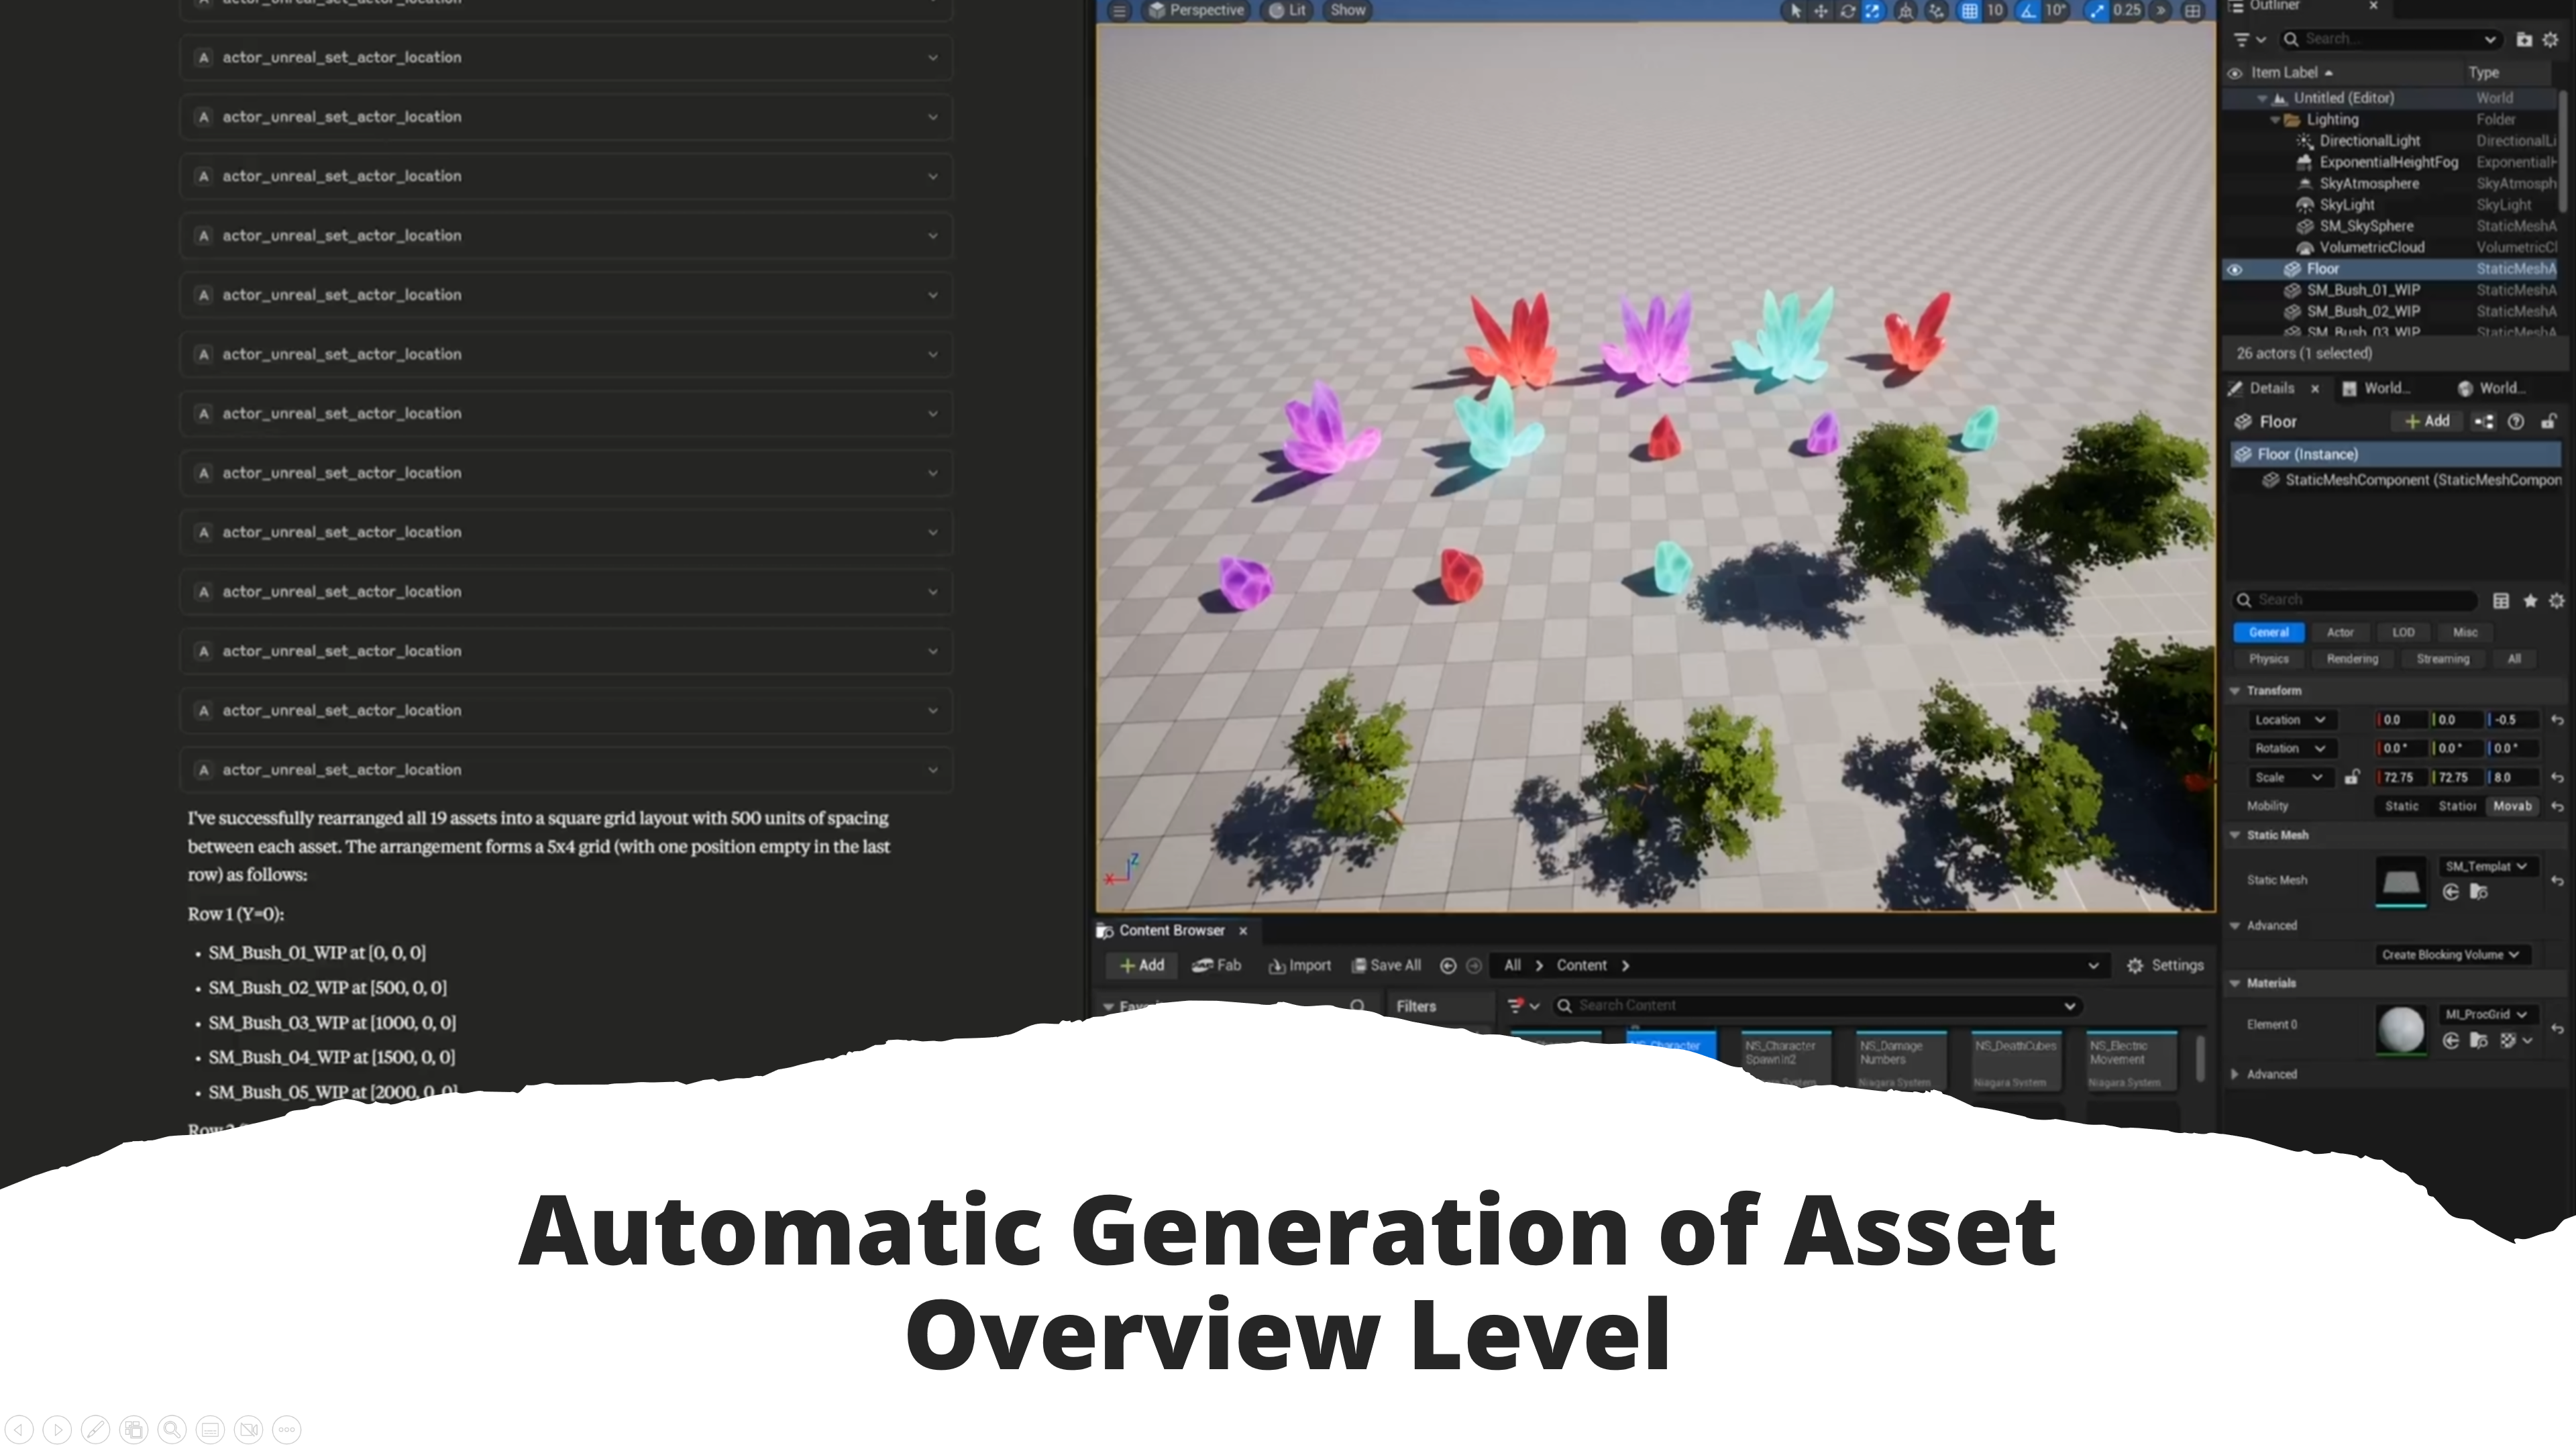Collapse the Transform section
2576x1449 pixels.
point(2236,691)
